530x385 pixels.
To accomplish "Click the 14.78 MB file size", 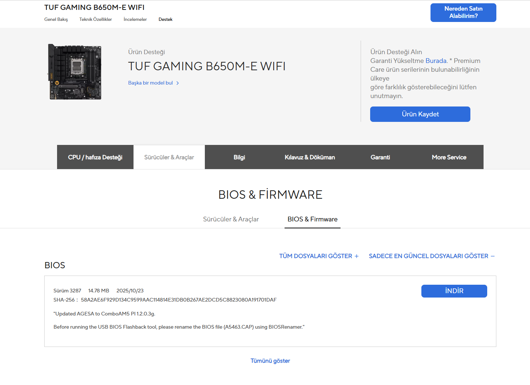I will [99, 291].
